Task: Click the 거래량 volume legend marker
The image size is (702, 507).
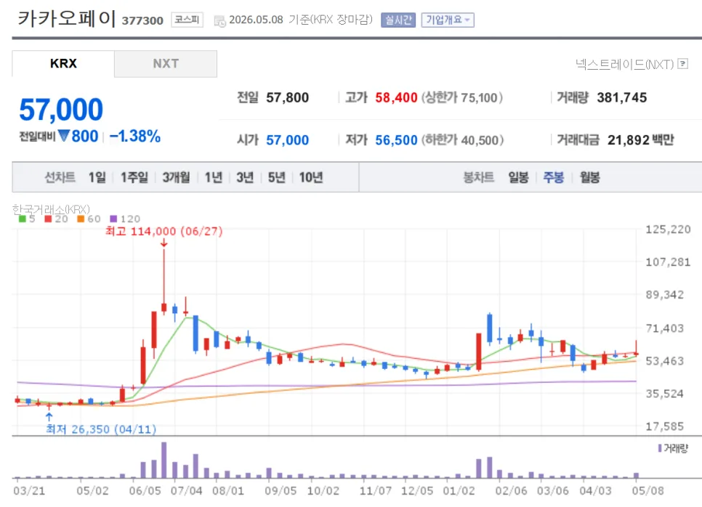Action: pos(659,448)
